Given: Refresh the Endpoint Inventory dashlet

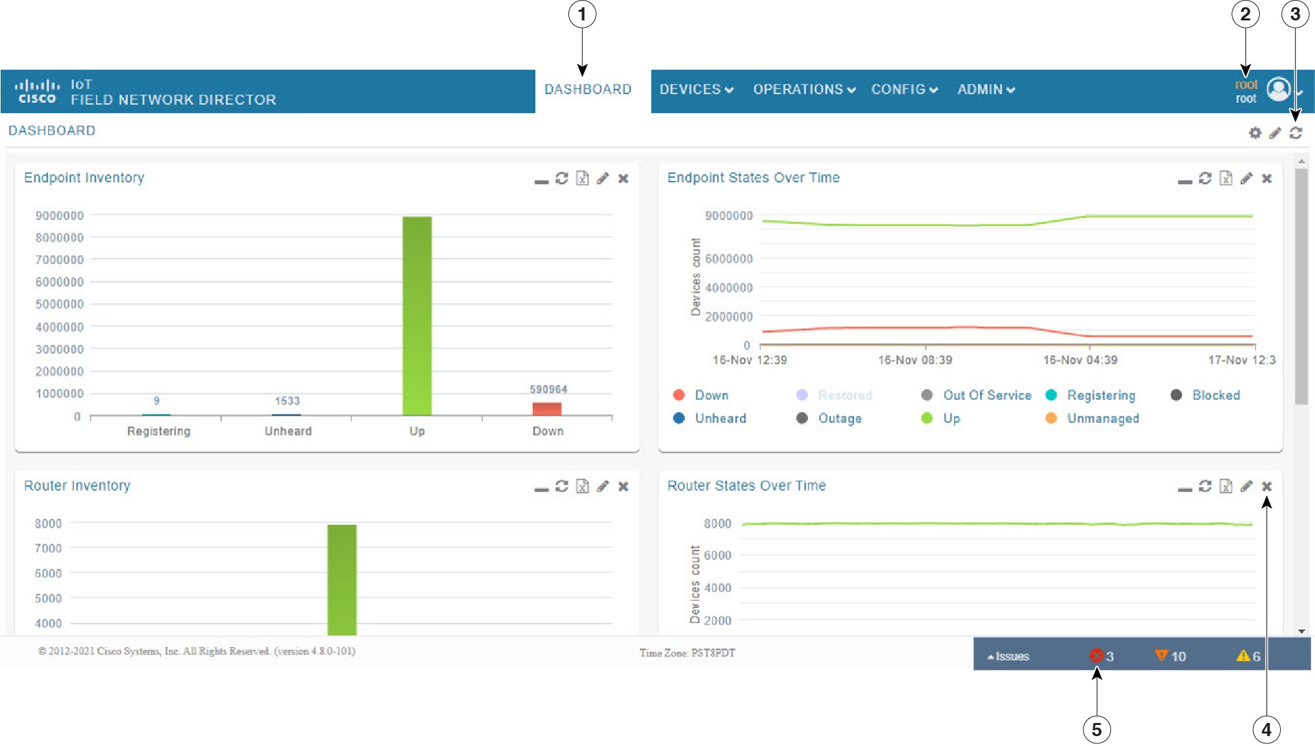Looking at the screenshot, I should tap(560, 178).
